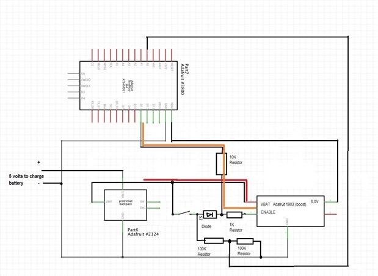Click the 'VBAT' label on the boost block
Image resolution: width=378 pixels, height=276 pixels.
tap(265, 204)
